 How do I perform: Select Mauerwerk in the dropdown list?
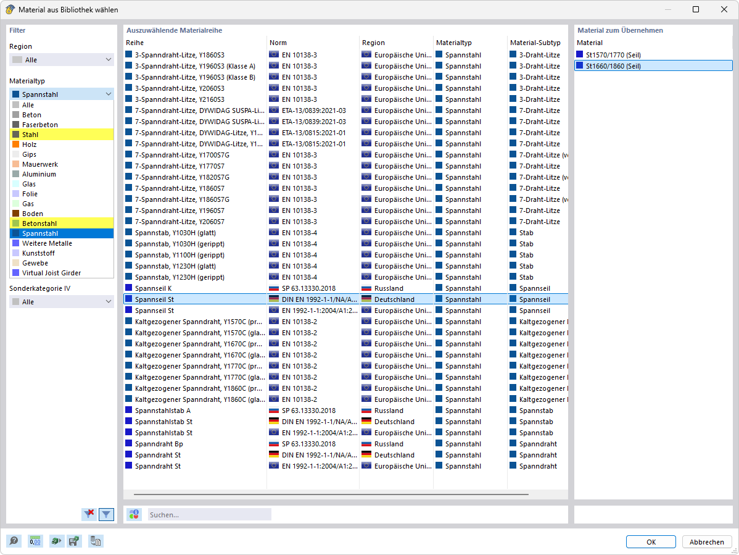click(62, 164)
